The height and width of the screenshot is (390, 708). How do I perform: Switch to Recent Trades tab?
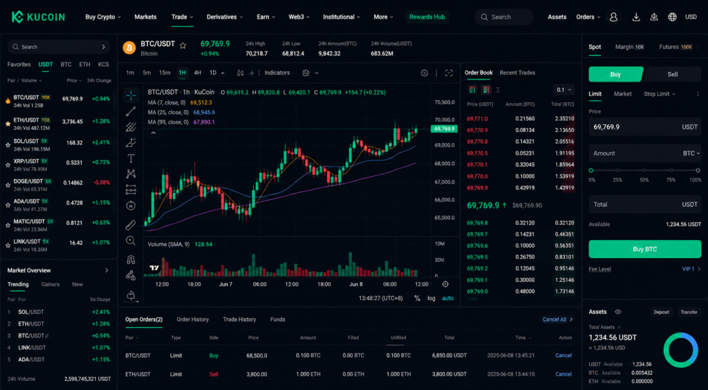(517, 73)
